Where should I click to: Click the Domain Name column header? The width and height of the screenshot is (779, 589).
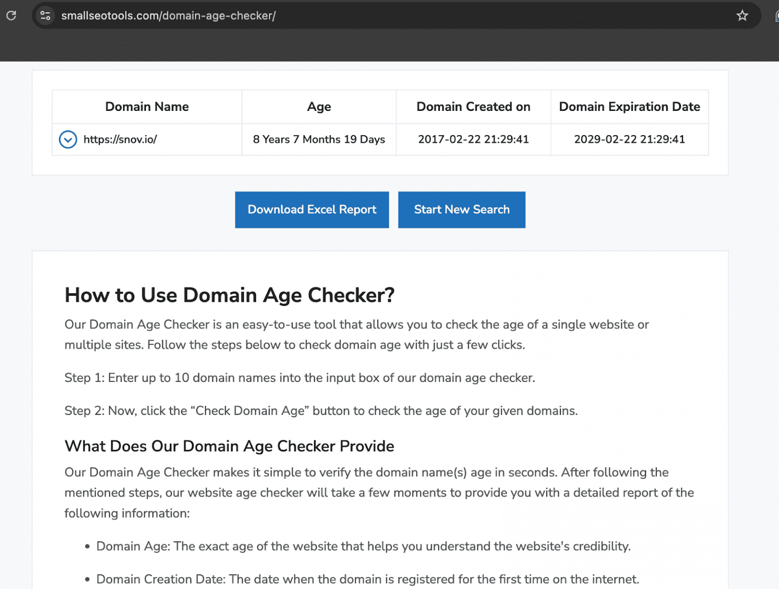point(147,107)
